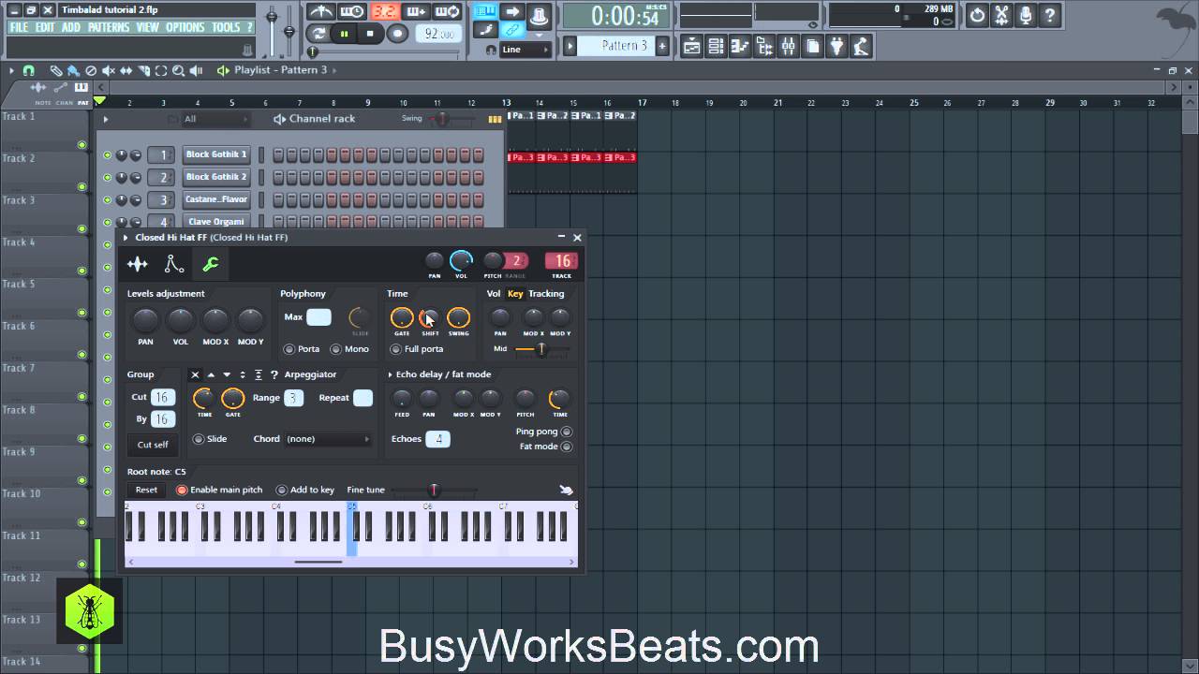
Task: Select the playlist delete tool
Action: tap(91, 70)
